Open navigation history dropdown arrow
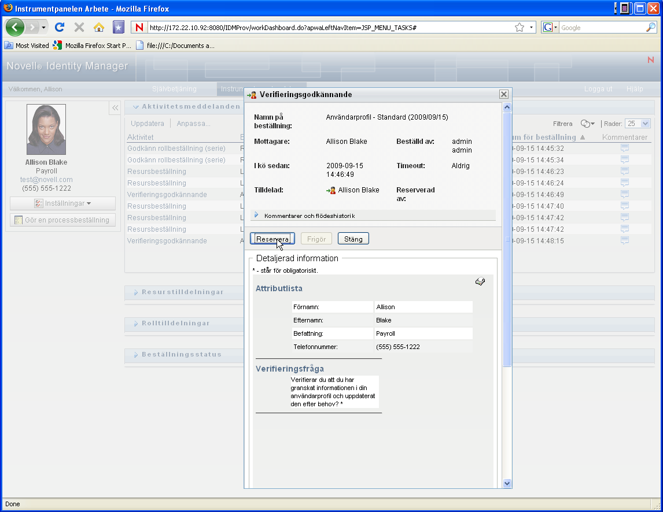The width and height of the screenshot is (663, 512). [43, 28]
